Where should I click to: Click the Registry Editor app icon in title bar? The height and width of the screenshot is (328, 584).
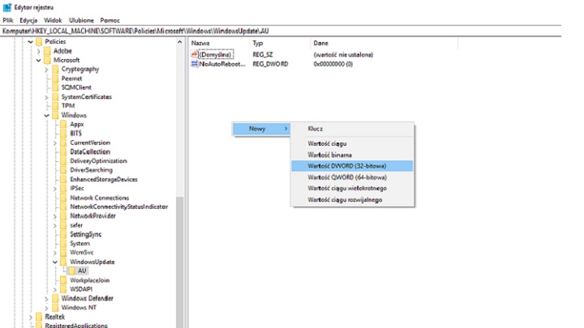(x=7, y=6)
